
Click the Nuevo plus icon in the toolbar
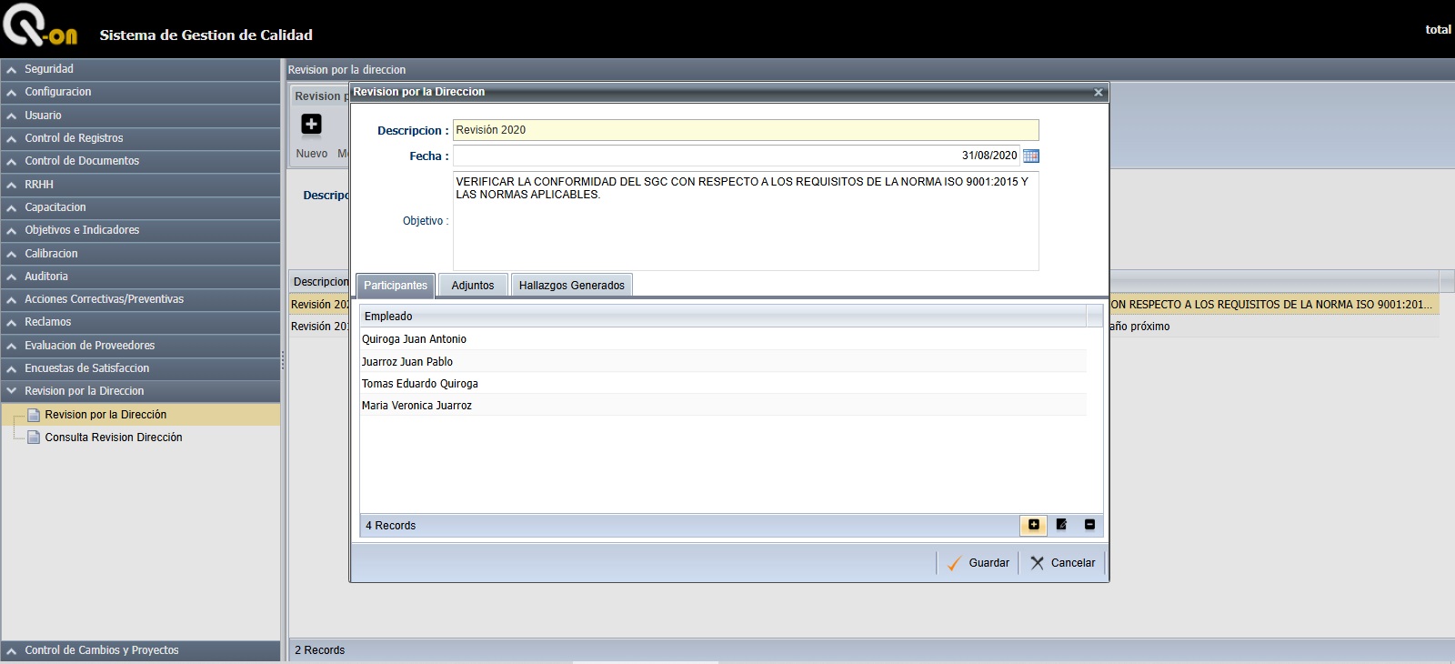[311, 124]
